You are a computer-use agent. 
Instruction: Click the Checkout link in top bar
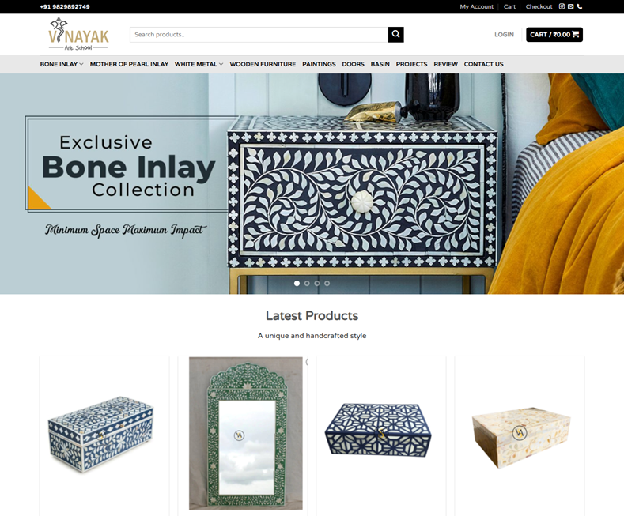coord(539,6)
